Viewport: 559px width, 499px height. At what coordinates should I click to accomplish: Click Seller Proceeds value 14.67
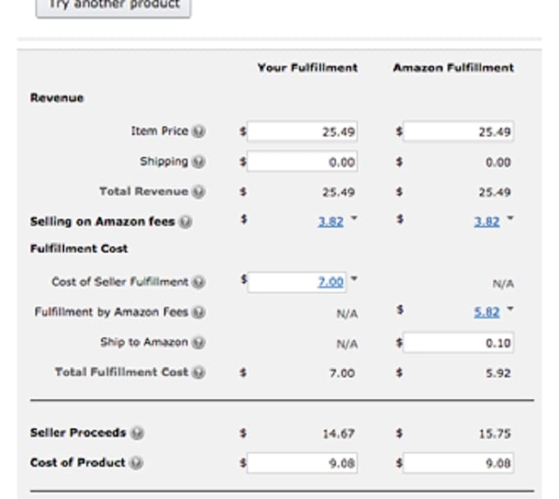click(339, 434)
